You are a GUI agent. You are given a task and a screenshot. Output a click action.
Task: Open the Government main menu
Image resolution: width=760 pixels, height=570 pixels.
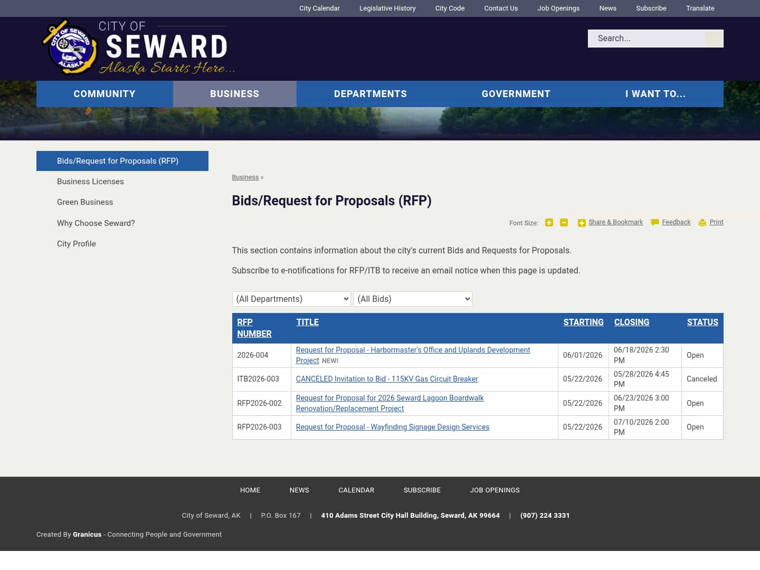tap(516, 94)
